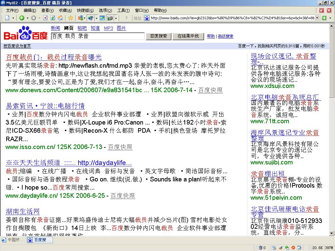Go back with the green Back arrow
This screenshot has width=335, height=251.
[x=22, y=18]
